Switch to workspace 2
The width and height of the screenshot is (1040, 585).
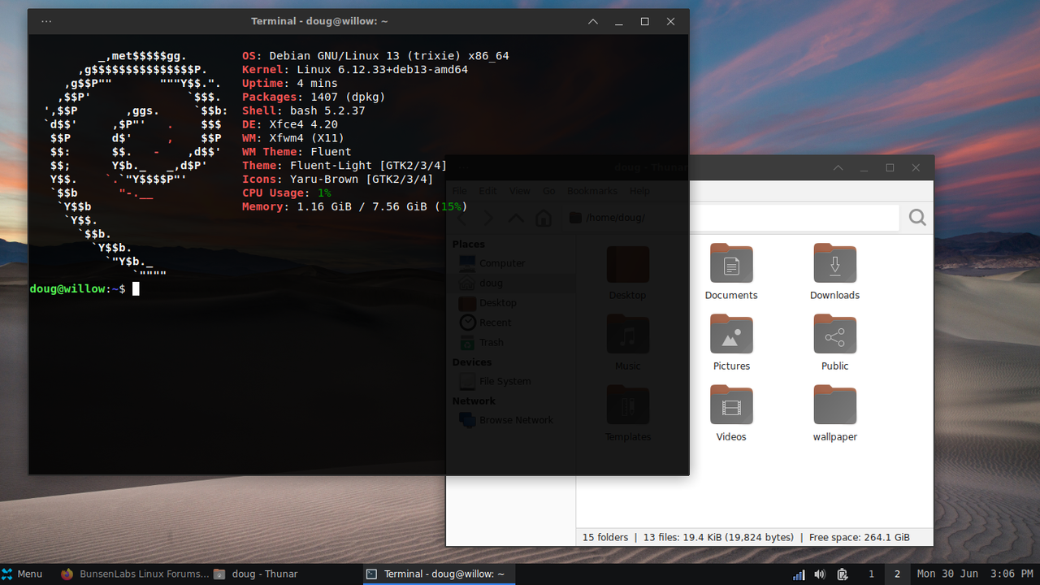pos(898,574)
